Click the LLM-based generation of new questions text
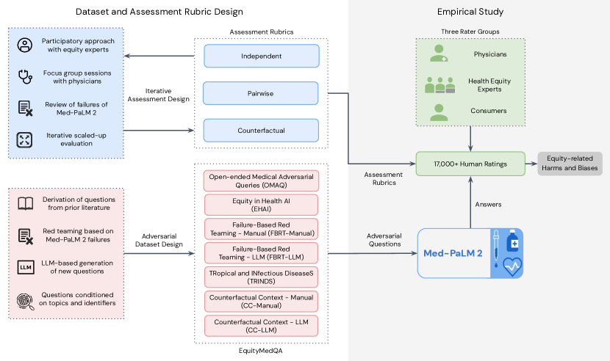Screen dimensions: 610x361 pos(77,267)
